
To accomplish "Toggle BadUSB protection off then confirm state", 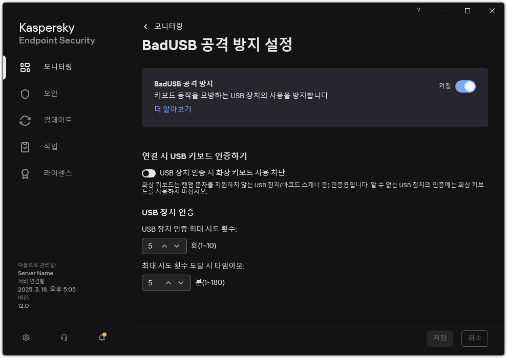I will tap(466, 86).
